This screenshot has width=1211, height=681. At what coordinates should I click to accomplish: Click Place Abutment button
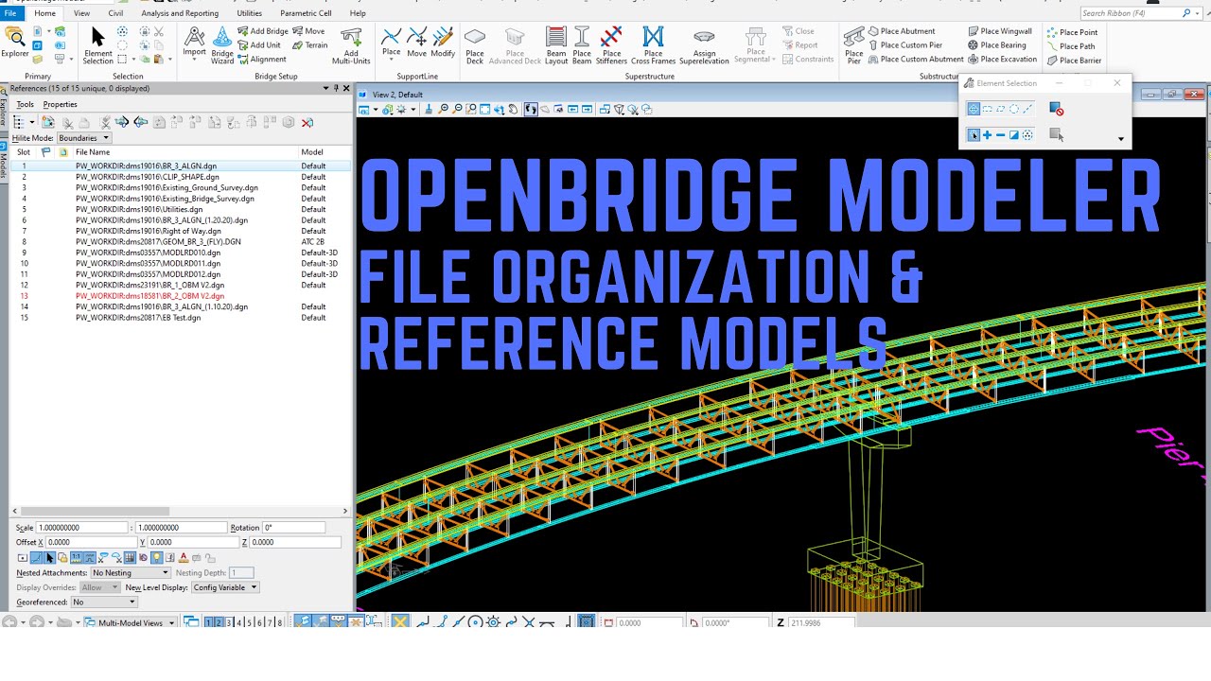[x=902, y=31]
